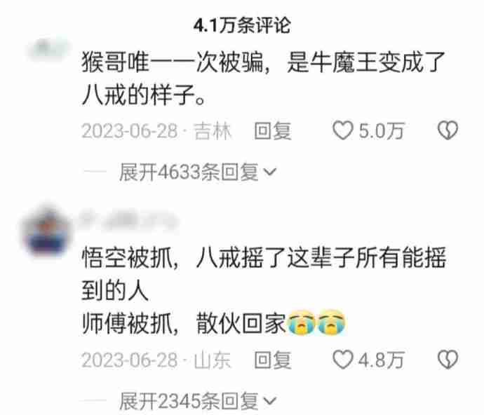Tap the 4.1万条评论 header
Viewport: 484px width, 415px height.
[242, 25]
